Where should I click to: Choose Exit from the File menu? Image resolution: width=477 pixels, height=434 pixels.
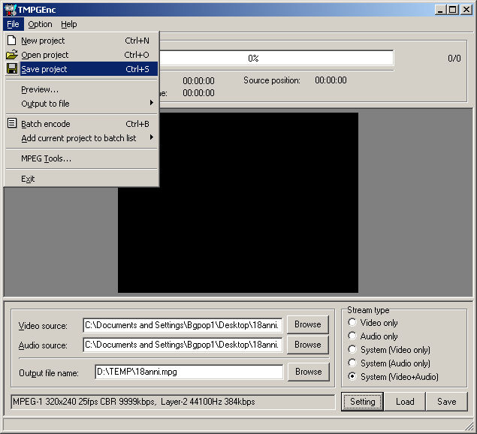(82, 179)
